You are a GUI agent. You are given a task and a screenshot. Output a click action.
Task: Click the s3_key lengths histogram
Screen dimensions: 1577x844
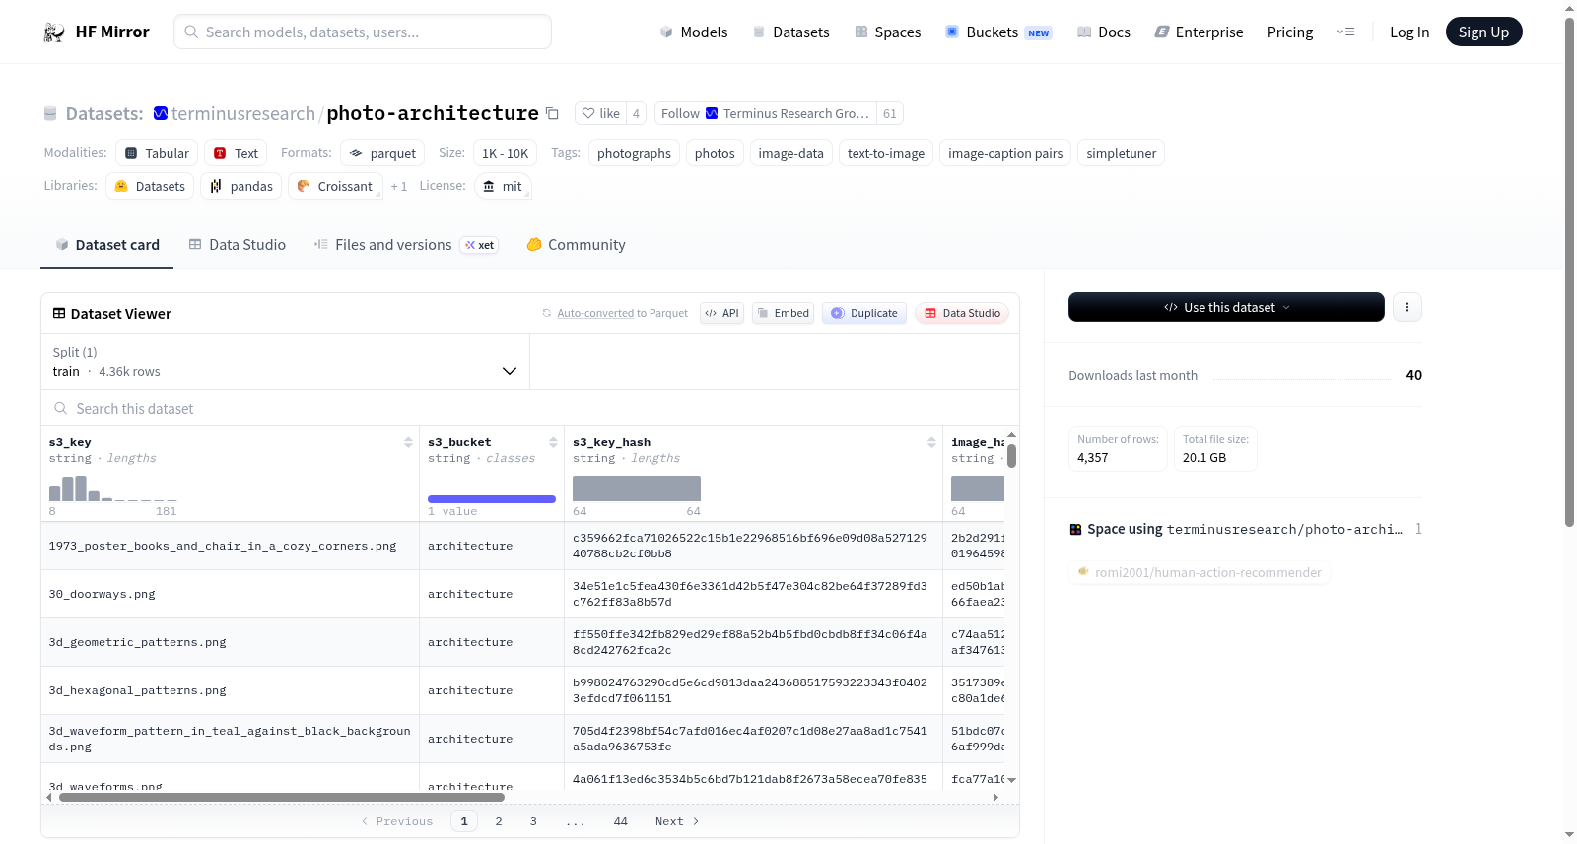(x=113, y=488)
